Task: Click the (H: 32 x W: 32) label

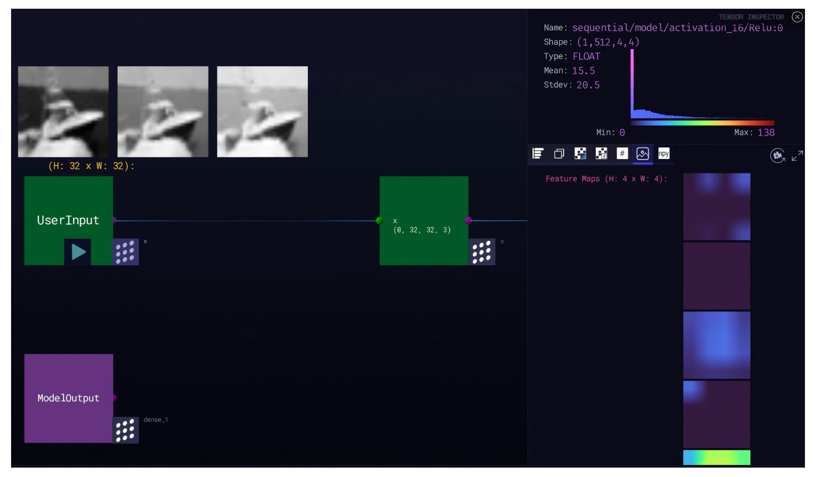Action: click(x=91, y=166)
